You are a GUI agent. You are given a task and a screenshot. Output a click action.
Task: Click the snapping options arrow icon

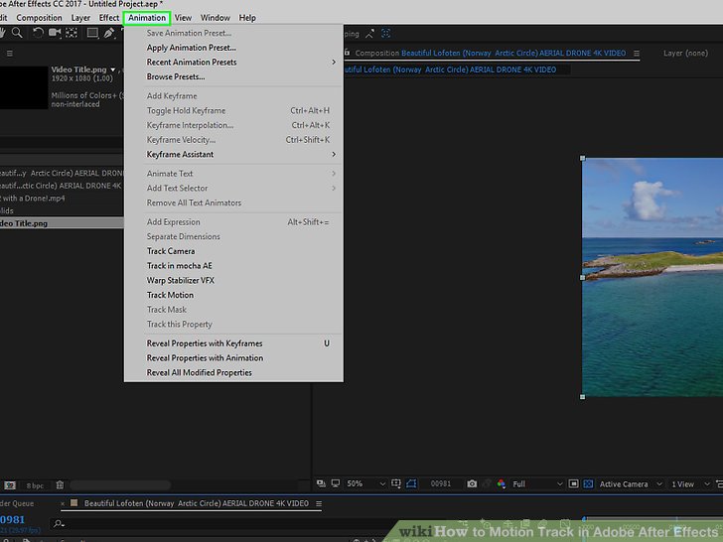coord(369,34)
